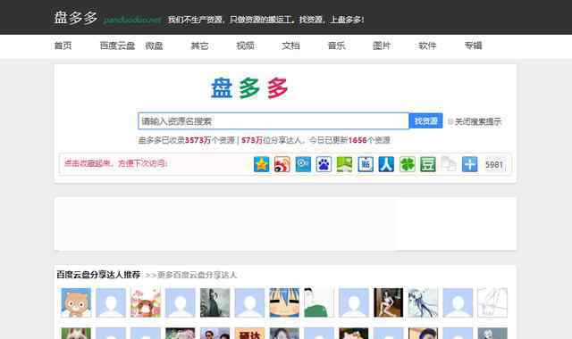572x339 pixels.
Task: Go to 首页 in the navigation bar
Action: pyautogui.click(x=63, y=45)
